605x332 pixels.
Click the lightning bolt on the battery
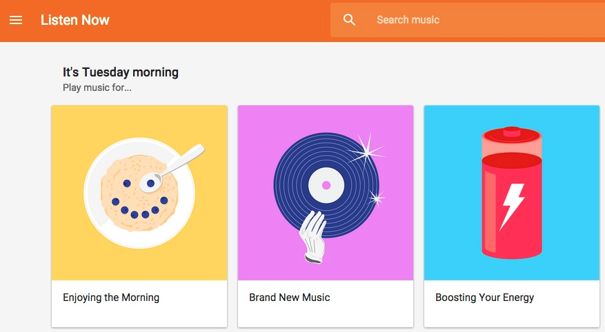click(512, 207)
